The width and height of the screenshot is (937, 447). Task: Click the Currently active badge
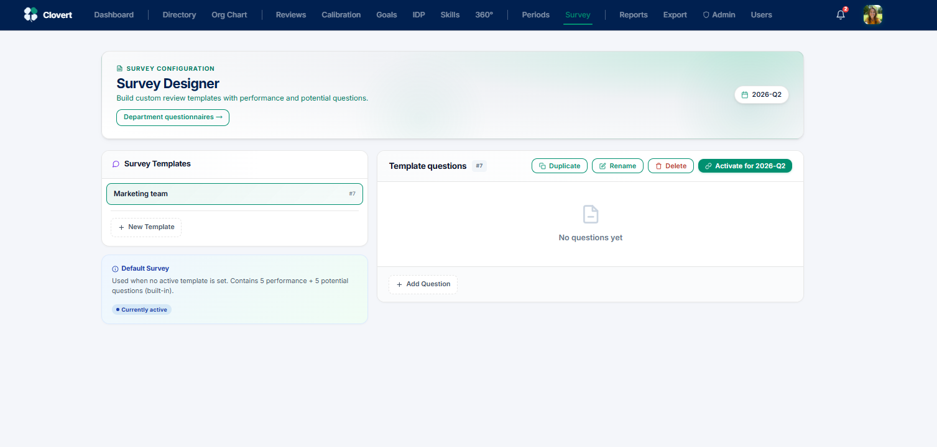point(142,310)
